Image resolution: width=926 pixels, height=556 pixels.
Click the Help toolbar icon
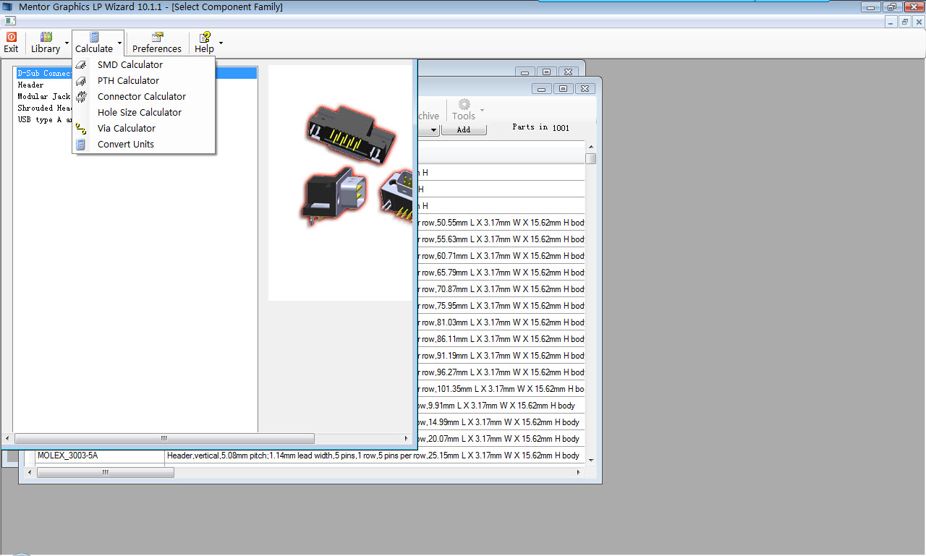click(204, 43)
